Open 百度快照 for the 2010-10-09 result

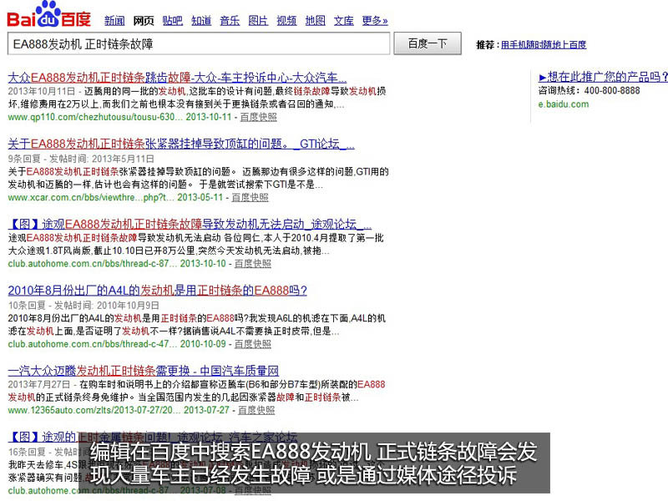point(253,344)
